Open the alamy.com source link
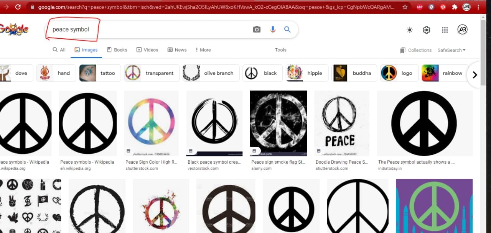The image size is (491, 233). [261, 168]
